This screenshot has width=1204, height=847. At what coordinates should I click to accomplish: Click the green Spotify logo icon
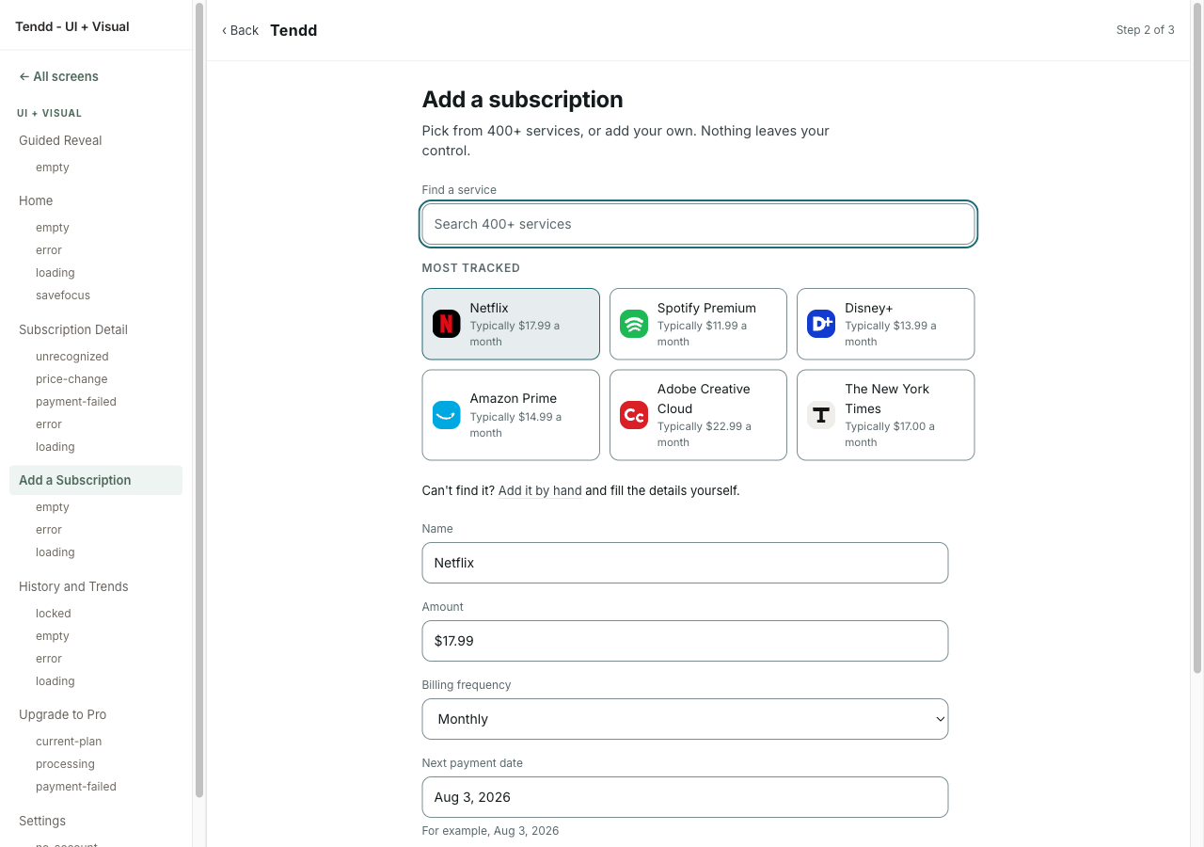(x=634, y=324)
